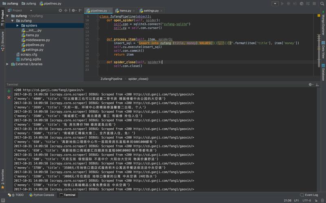Screen dimensions: 326x203
Task: Open the Python Console tab
Action: [42, 195]
